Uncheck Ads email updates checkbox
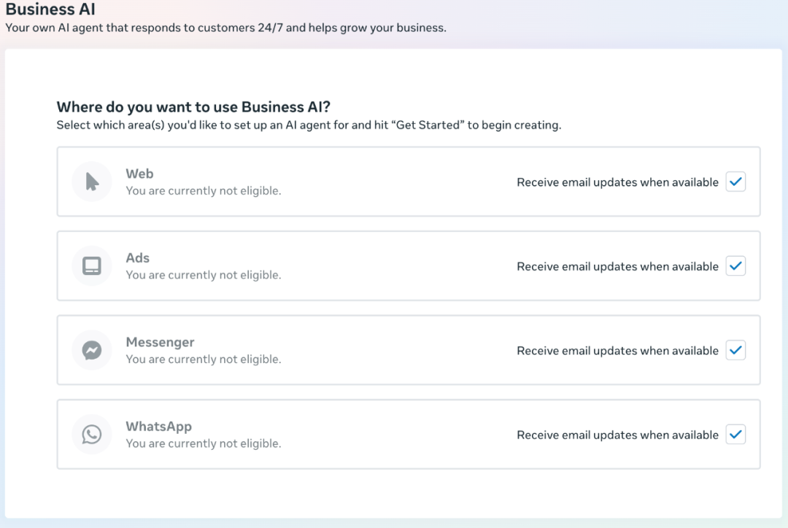 pyautogui.click(x=735, y=266)
